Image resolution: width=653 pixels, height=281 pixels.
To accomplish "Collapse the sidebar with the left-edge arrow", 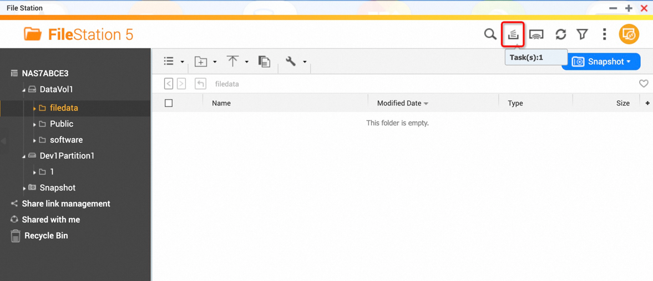I will [x=3, y=141].
